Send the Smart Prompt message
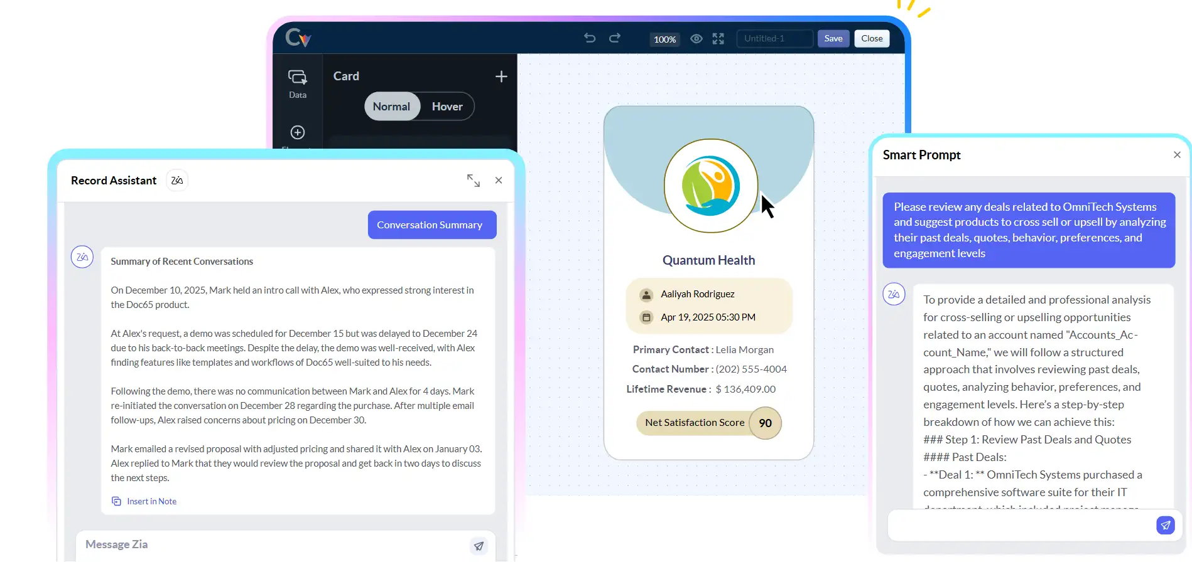Screen dimensions: 1192x562 pos(1166,525)
